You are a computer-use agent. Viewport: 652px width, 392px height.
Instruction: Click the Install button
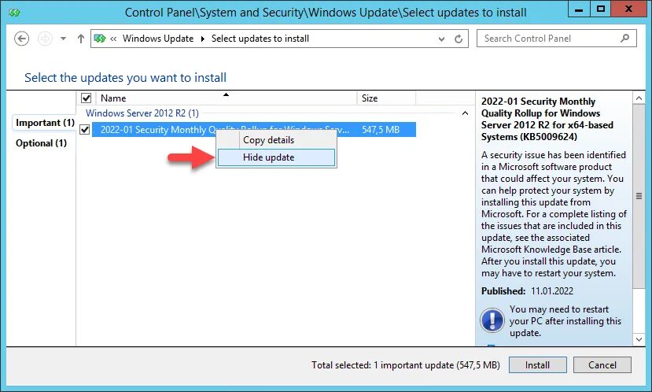click(x=537, y=365)
